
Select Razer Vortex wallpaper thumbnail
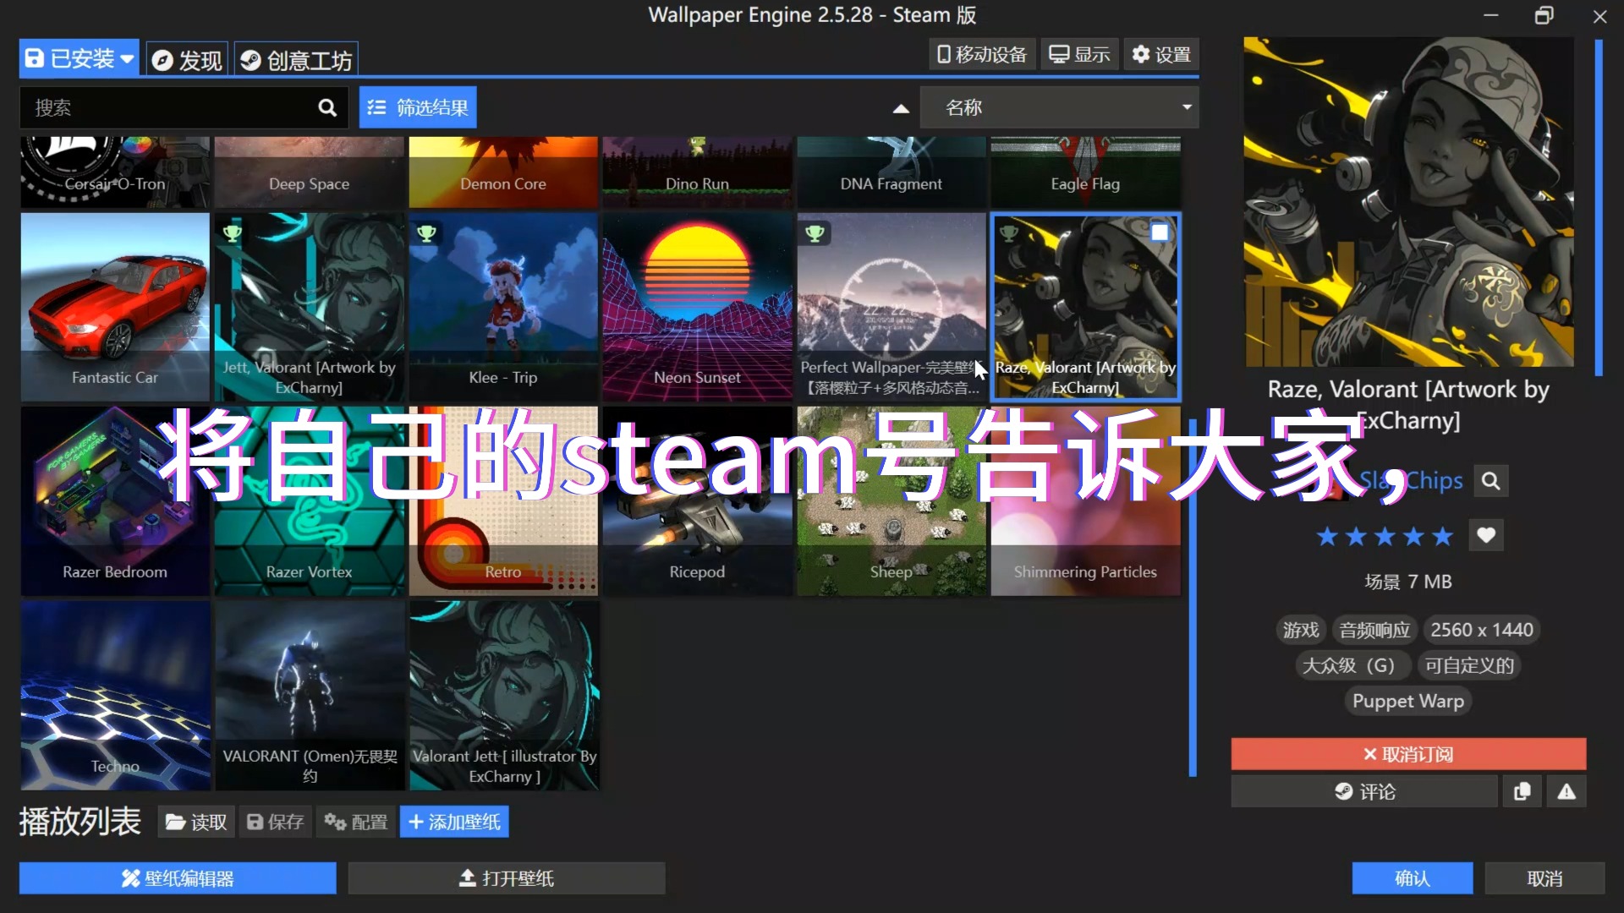310,501
